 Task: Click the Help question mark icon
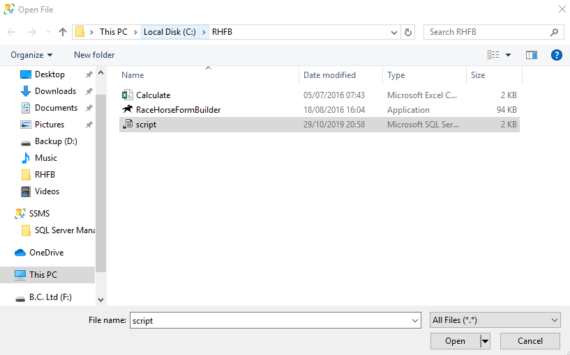[x=556, y=55]
